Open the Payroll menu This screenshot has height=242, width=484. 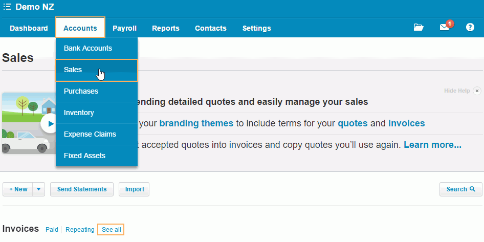click(124, 28)
